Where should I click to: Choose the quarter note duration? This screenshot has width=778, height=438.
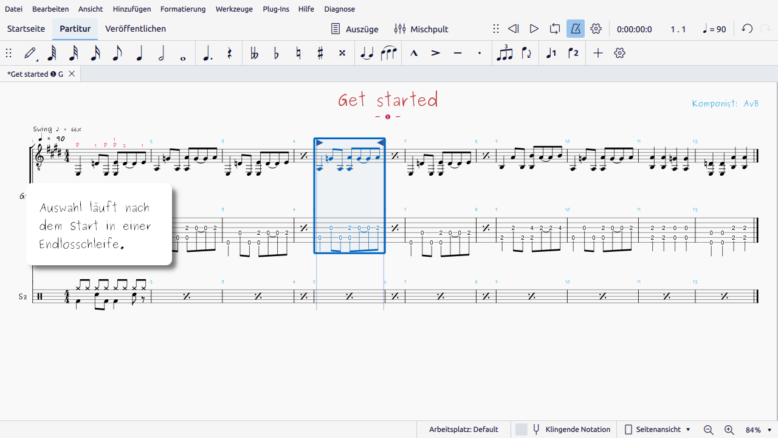[139, 54]
